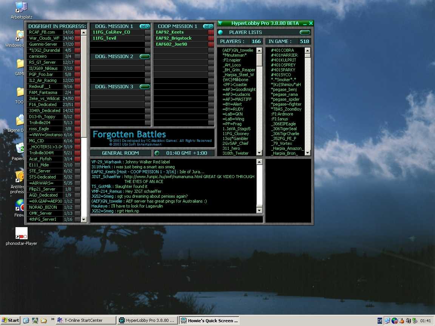Click the slot indicator beside 11FG_Col.Rev_CO
Viewport: 435px width, 326px height.
point(148,32)
